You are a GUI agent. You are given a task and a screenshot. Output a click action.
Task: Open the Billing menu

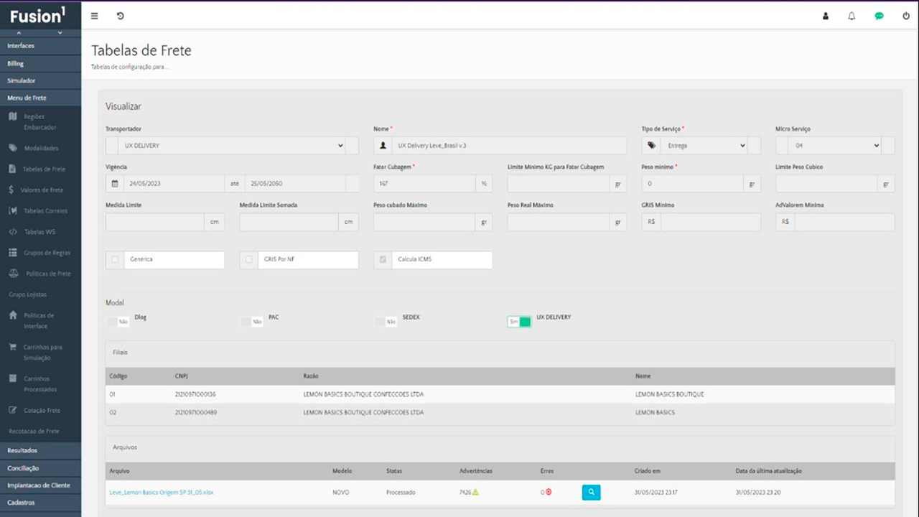[x=40, y=63]
